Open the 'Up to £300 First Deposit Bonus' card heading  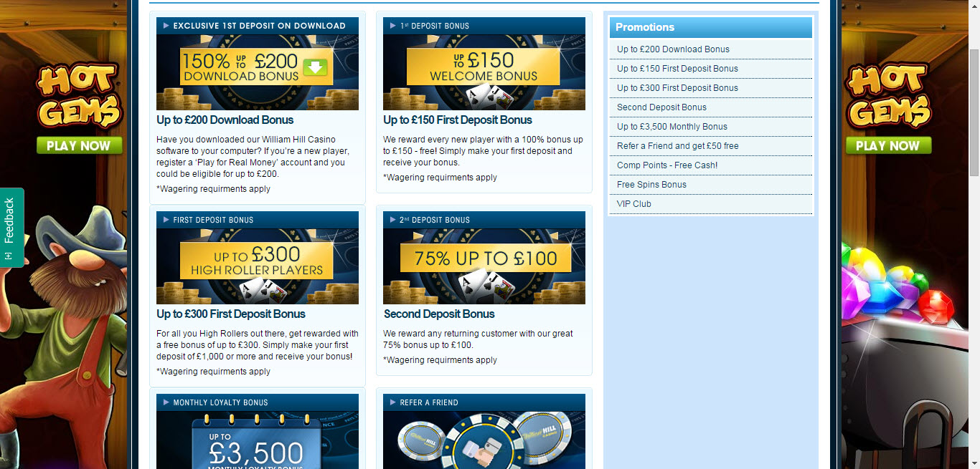coord(231,314)
